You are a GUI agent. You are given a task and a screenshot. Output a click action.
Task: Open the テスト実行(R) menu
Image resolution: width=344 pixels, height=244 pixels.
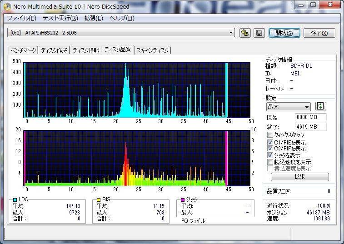(x=60, y=18)
